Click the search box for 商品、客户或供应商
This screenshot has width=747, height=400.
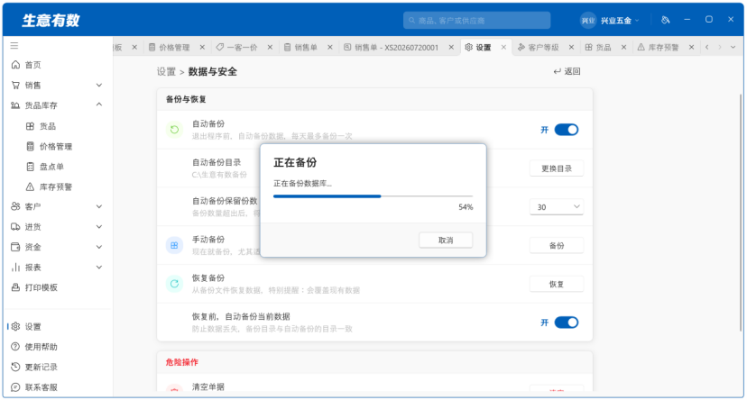[x=477, y=21]
